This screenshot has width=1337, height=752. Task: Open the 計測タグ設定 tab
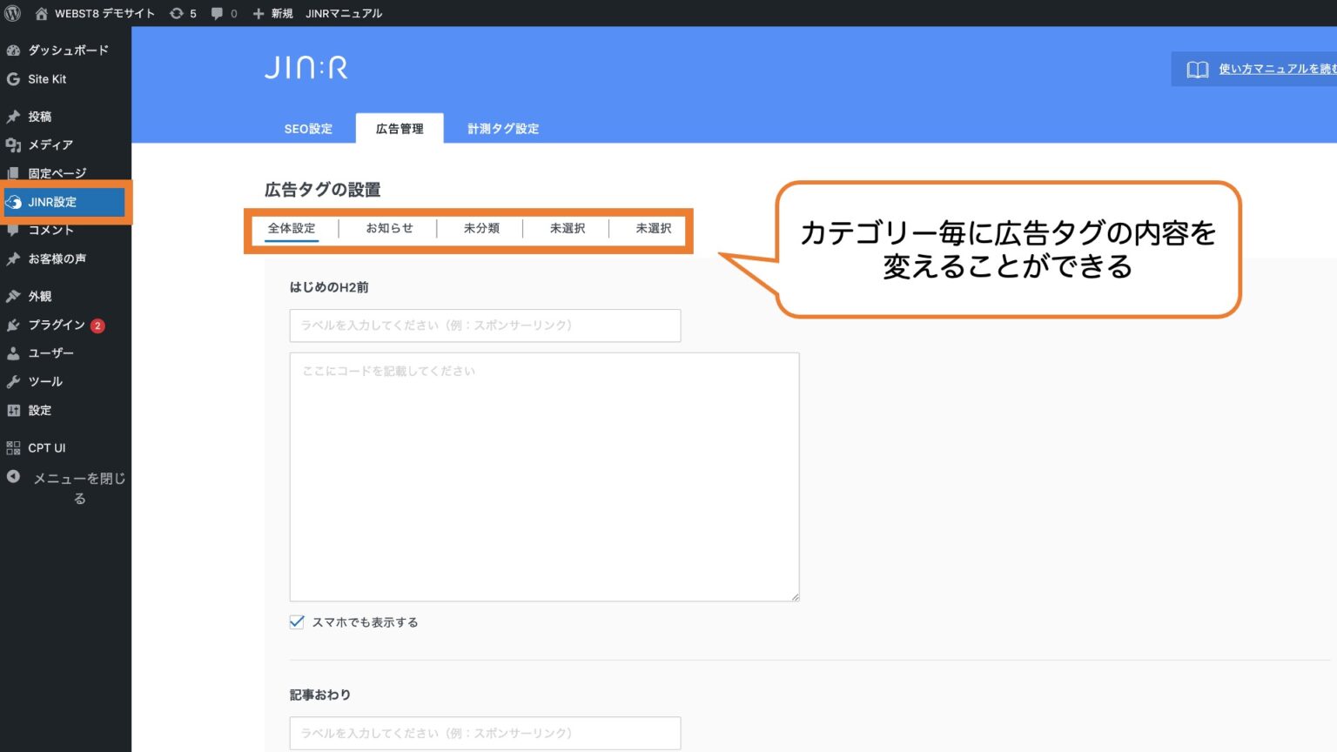[x=502, y=128]
